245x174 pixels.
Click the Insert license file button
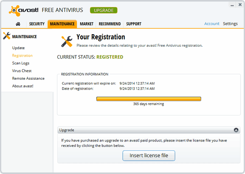pos(149,156)
